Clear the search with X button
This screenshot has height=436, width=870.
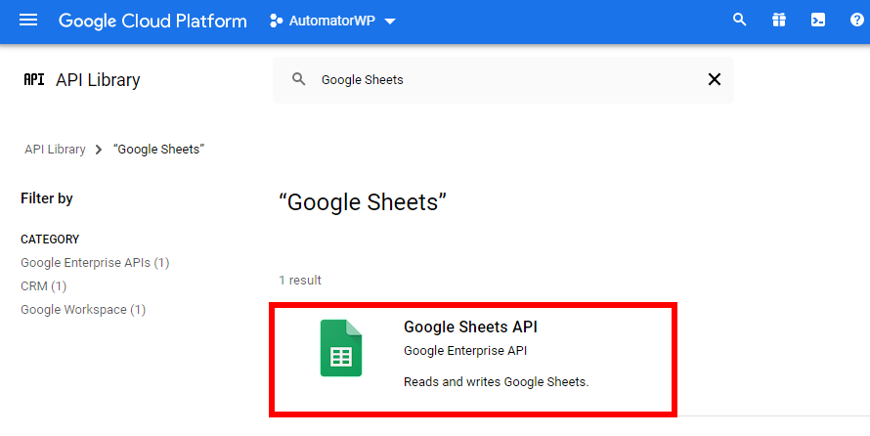point(714,80)
